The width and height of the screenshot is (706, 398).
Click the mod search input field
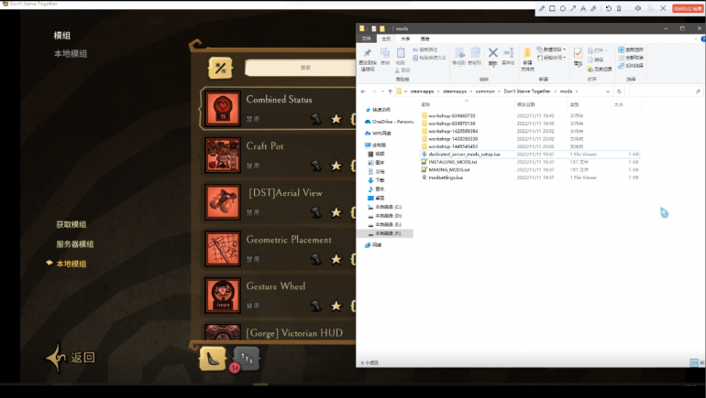(301, 68)
